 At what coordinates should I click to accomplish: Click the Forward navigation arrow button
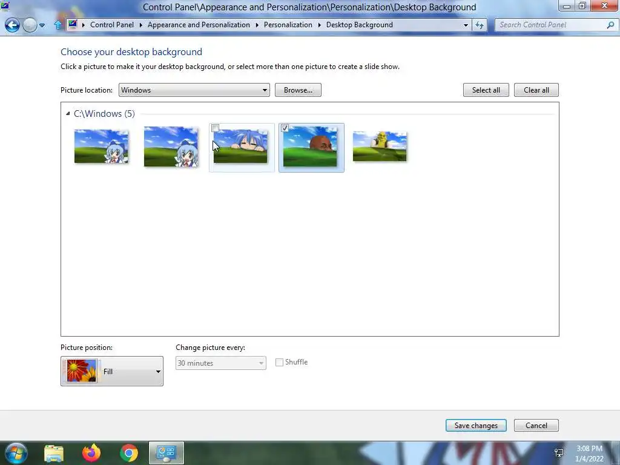point(30,25)
